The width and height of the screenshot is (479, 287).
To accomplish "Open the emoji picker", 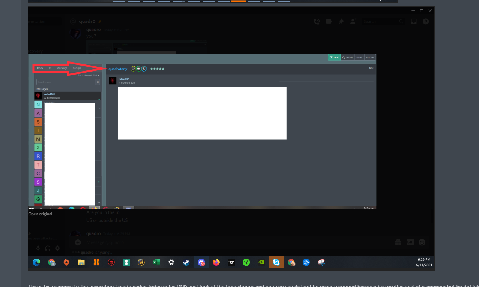I will (422, 242).
